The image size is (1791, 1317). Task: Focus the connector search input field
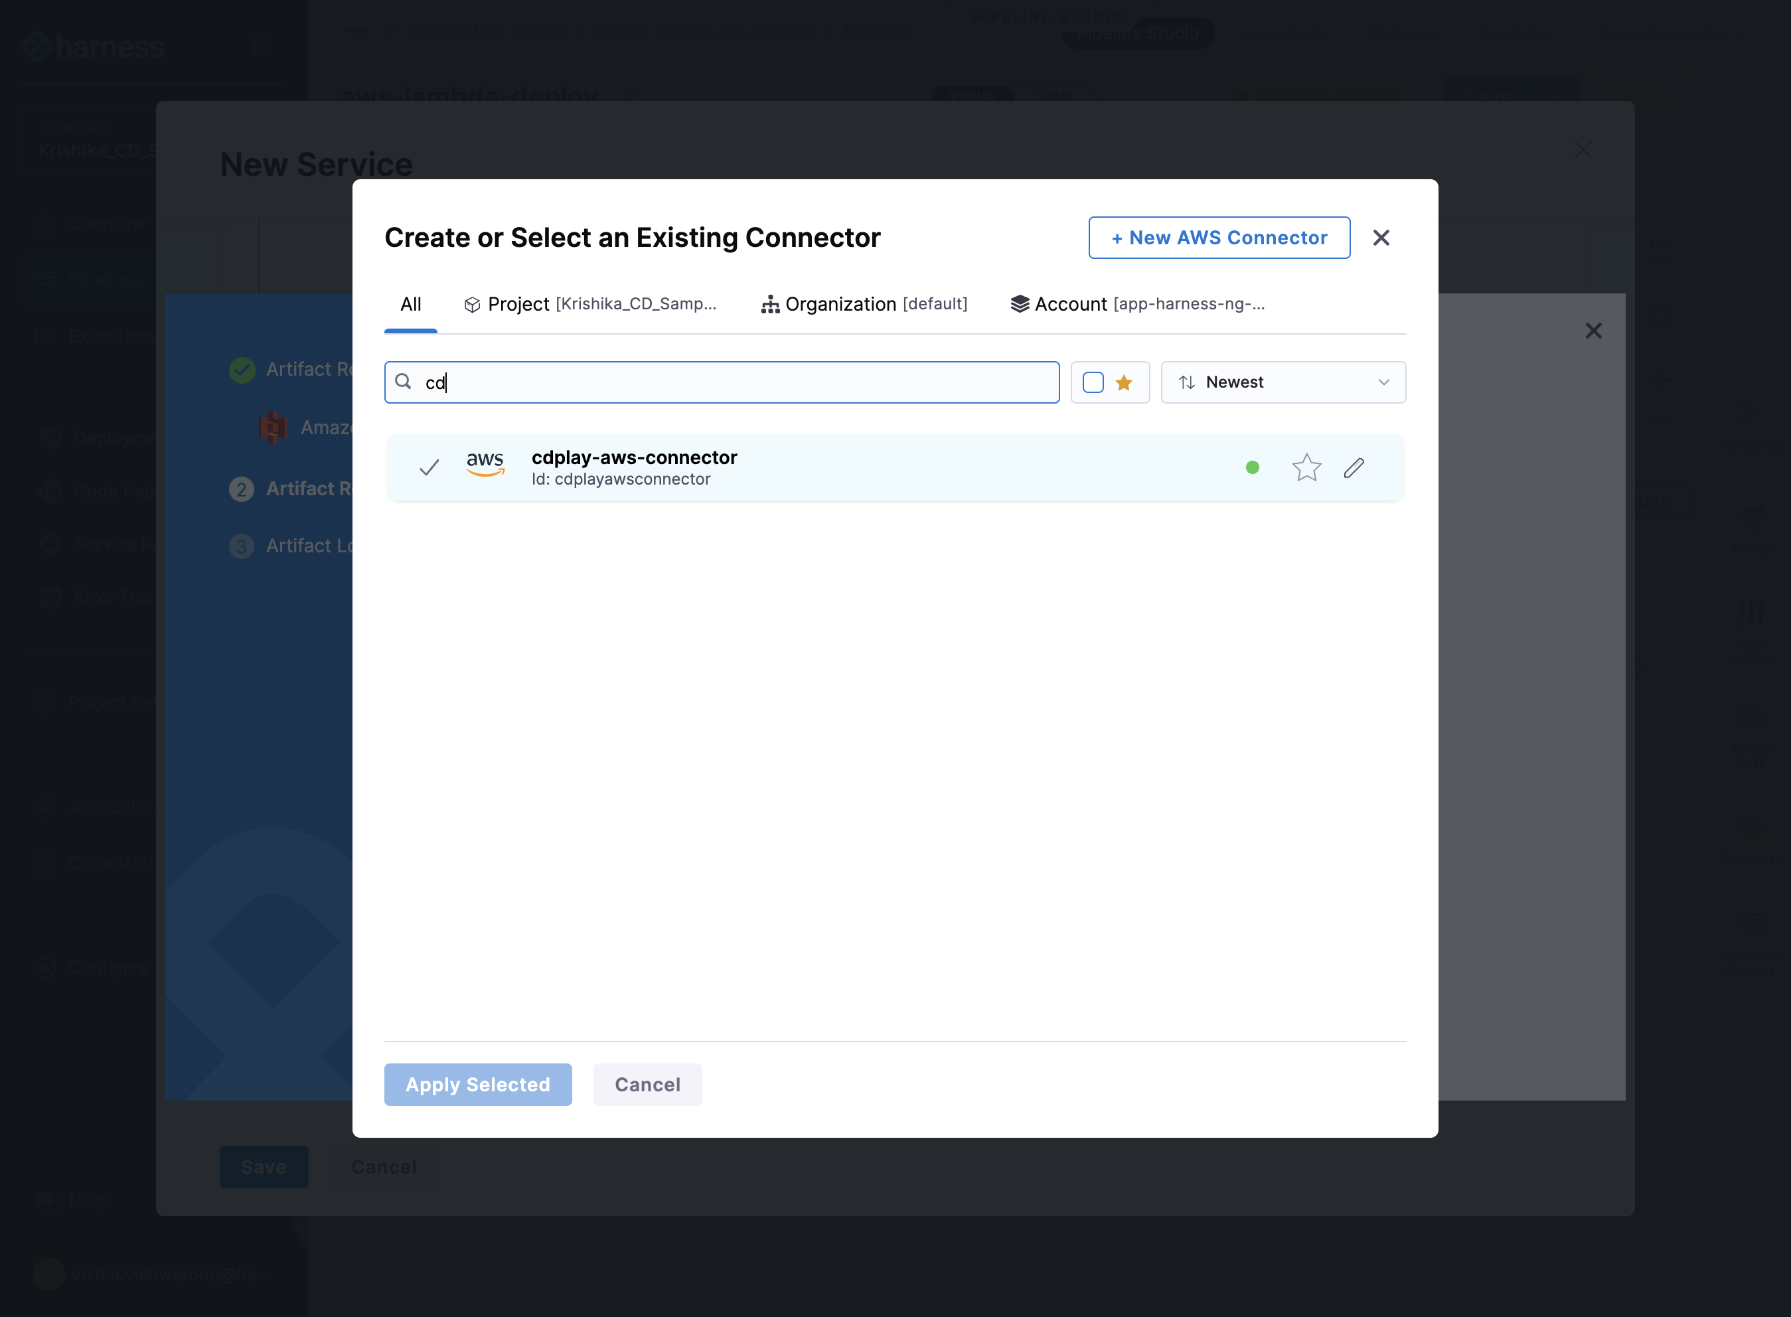[x=722, y=382]
